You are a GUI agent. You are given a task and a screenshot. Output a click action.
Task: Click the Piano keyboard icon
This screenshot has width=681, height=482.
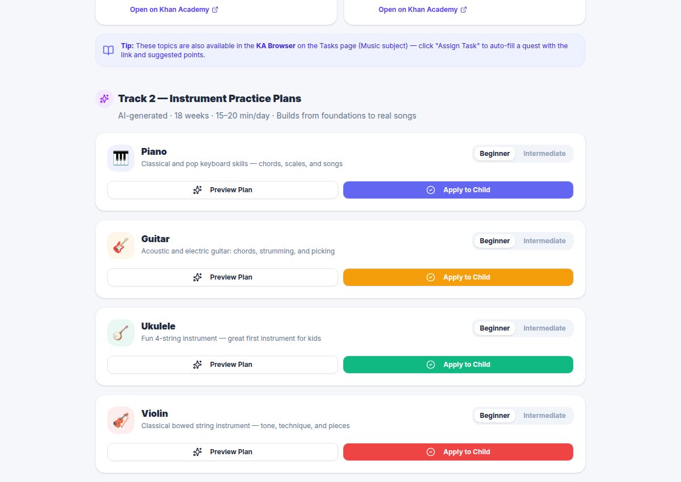point(121,158)
